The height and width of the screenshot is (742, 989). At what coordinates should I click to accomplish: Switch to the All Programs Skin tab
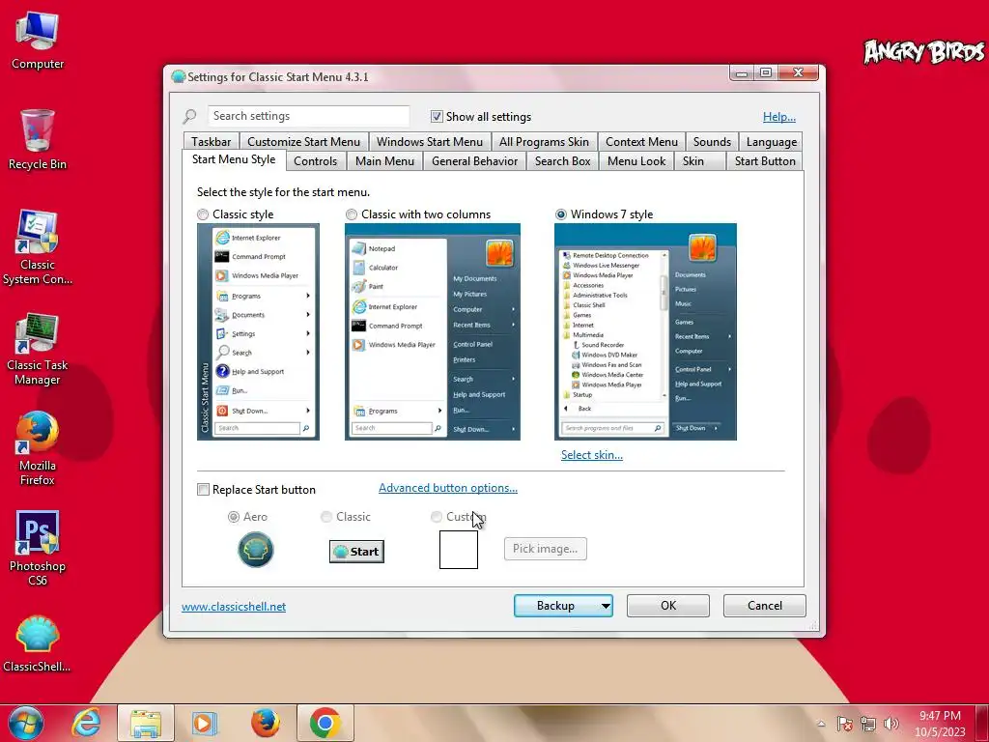(544, 142)
